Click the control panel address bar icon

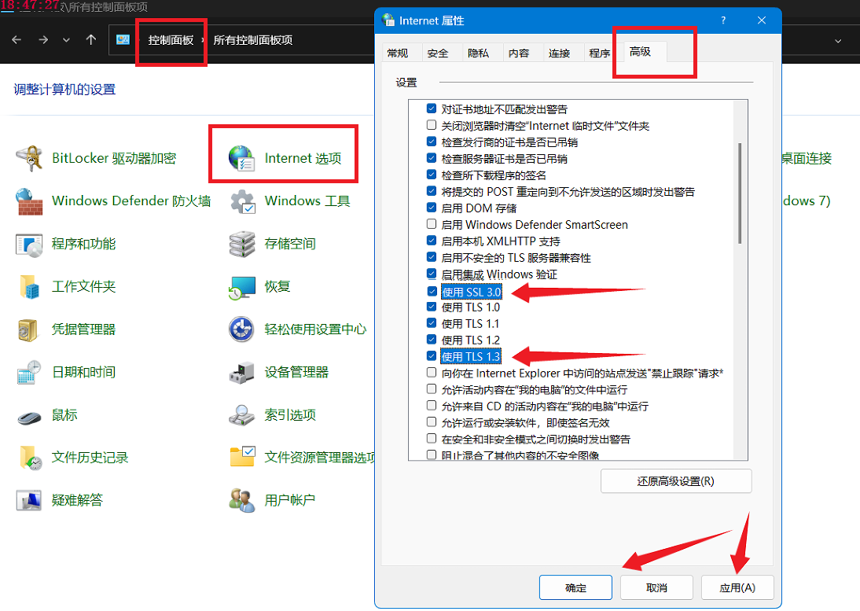point(123,39)
